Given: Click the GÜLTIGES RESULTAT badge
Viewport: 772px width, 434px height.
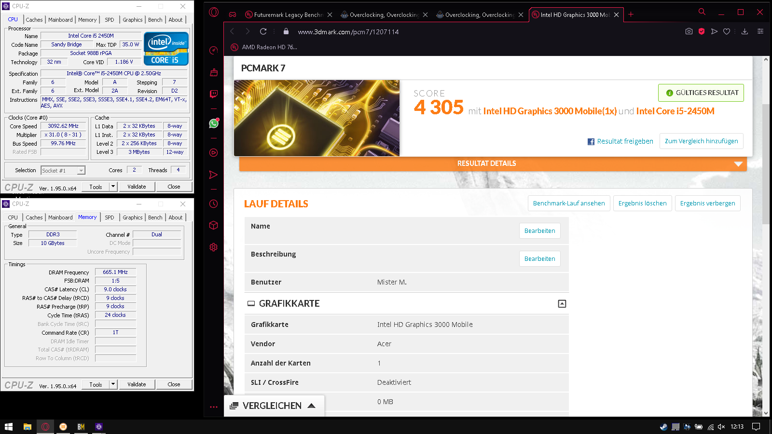Looking at the screenshot, I should (701, 93).
